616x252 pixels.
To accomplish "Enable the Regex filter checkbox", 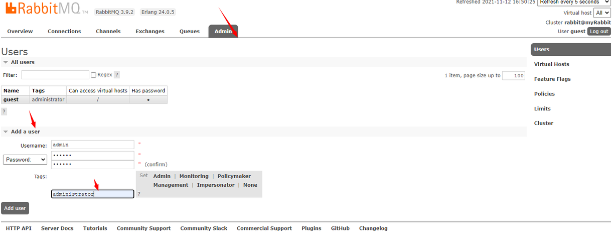I will tap(93, 75).
